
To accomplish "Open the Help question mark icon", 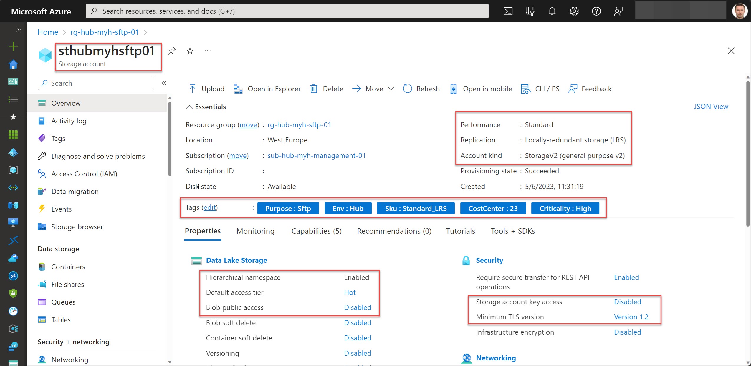I will coord(596,11).
